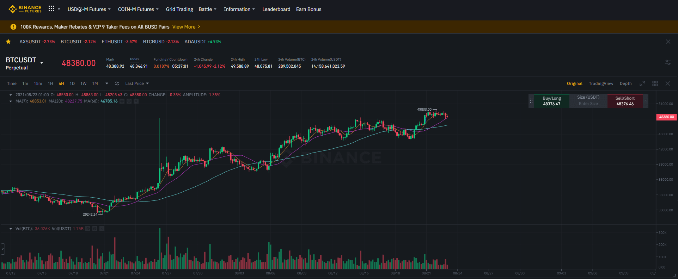
Task: Click the current price tag 48380.00 on axis
Action: tap(666, 117)
